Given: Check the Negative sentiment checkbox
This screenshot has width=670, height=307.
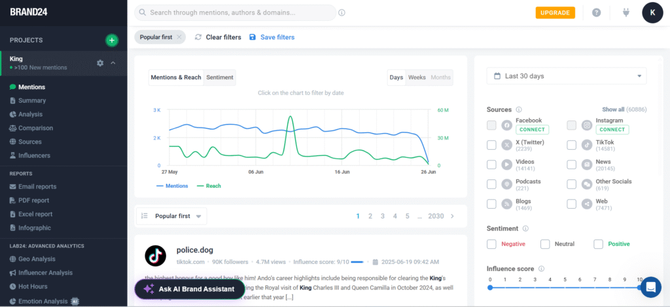Looking at the screenshot, I should 491,244.
